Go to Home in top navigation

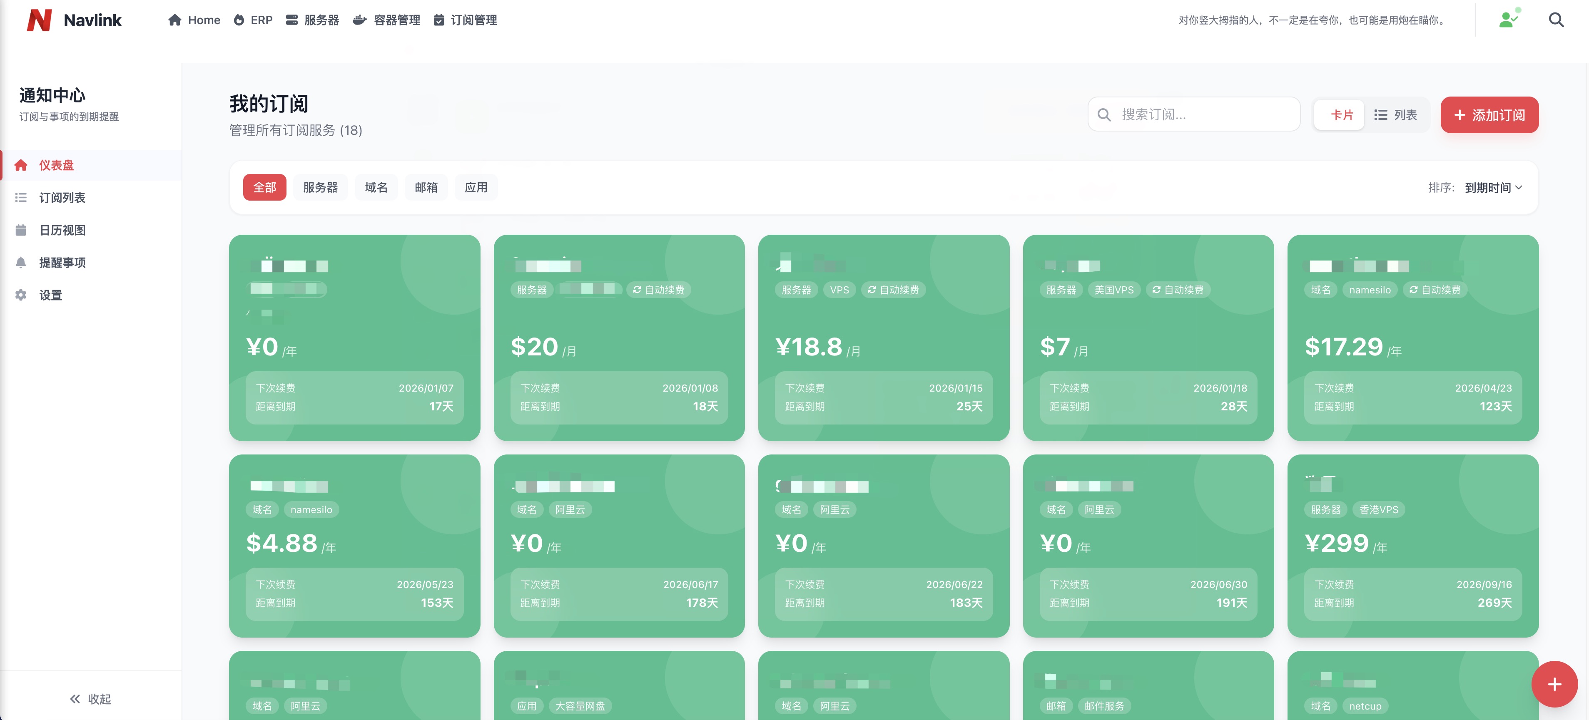pos(194,20)
